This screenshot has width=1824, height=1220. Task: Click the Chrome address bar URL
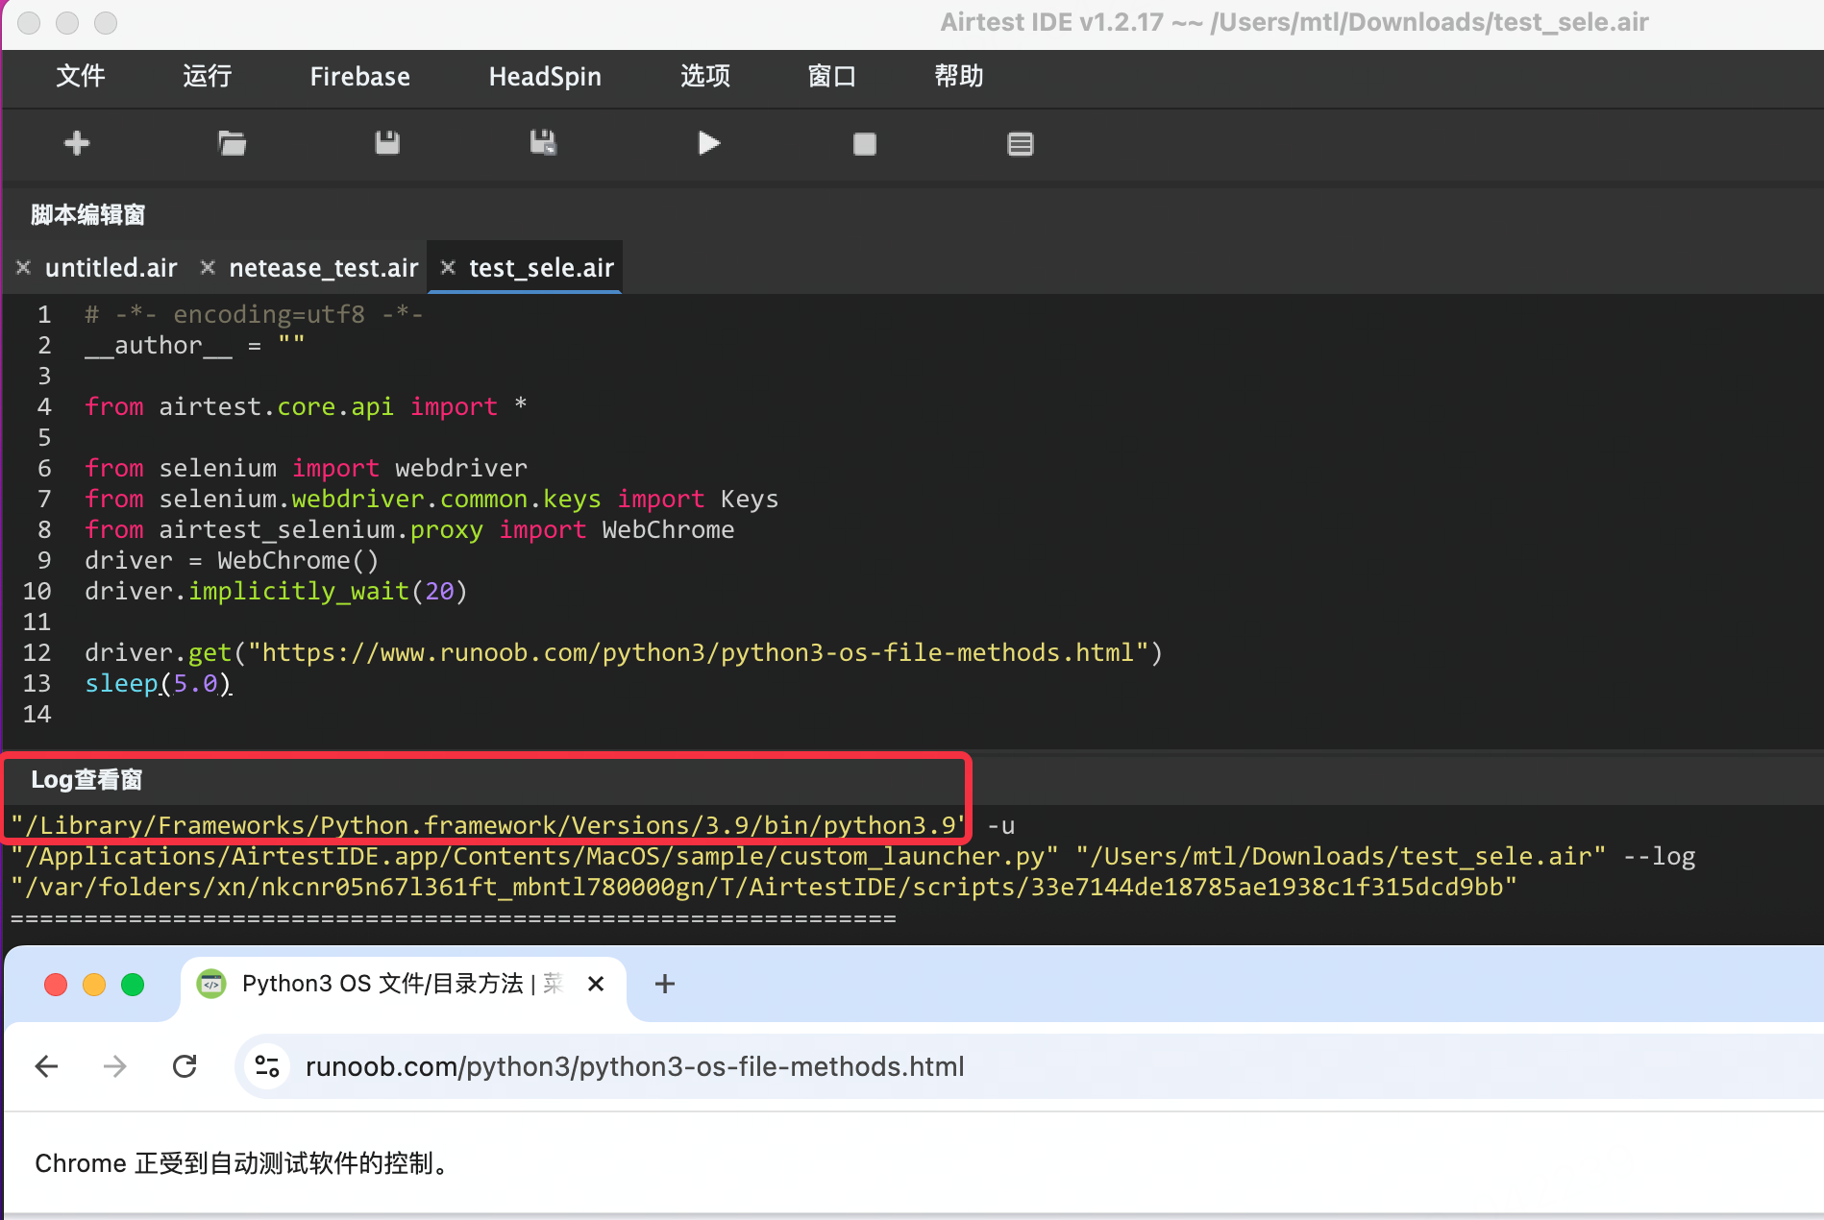[x=634, y=1066]
